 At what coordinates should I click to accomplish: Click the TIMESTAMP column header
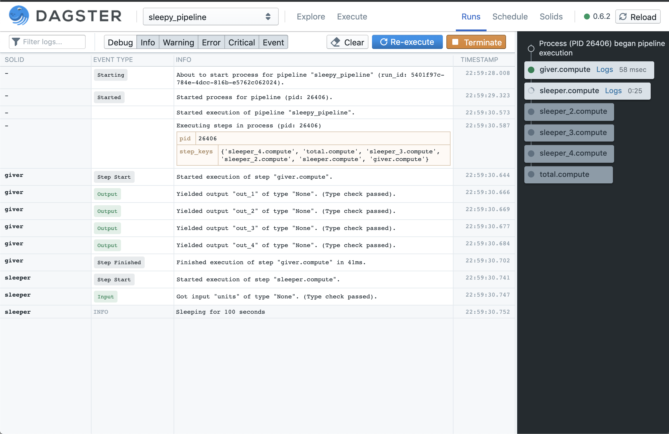479,60
